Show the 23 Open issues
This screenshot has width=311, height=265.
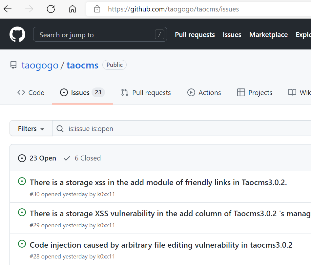tap(37, 158)
